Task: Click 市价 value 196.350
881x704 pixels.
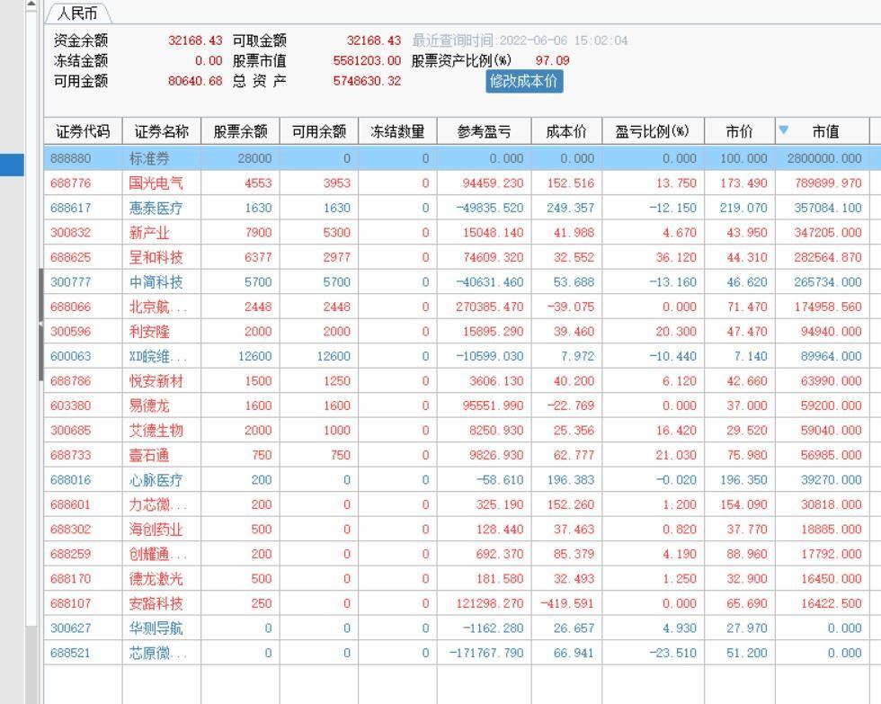Action: point(743,480)
